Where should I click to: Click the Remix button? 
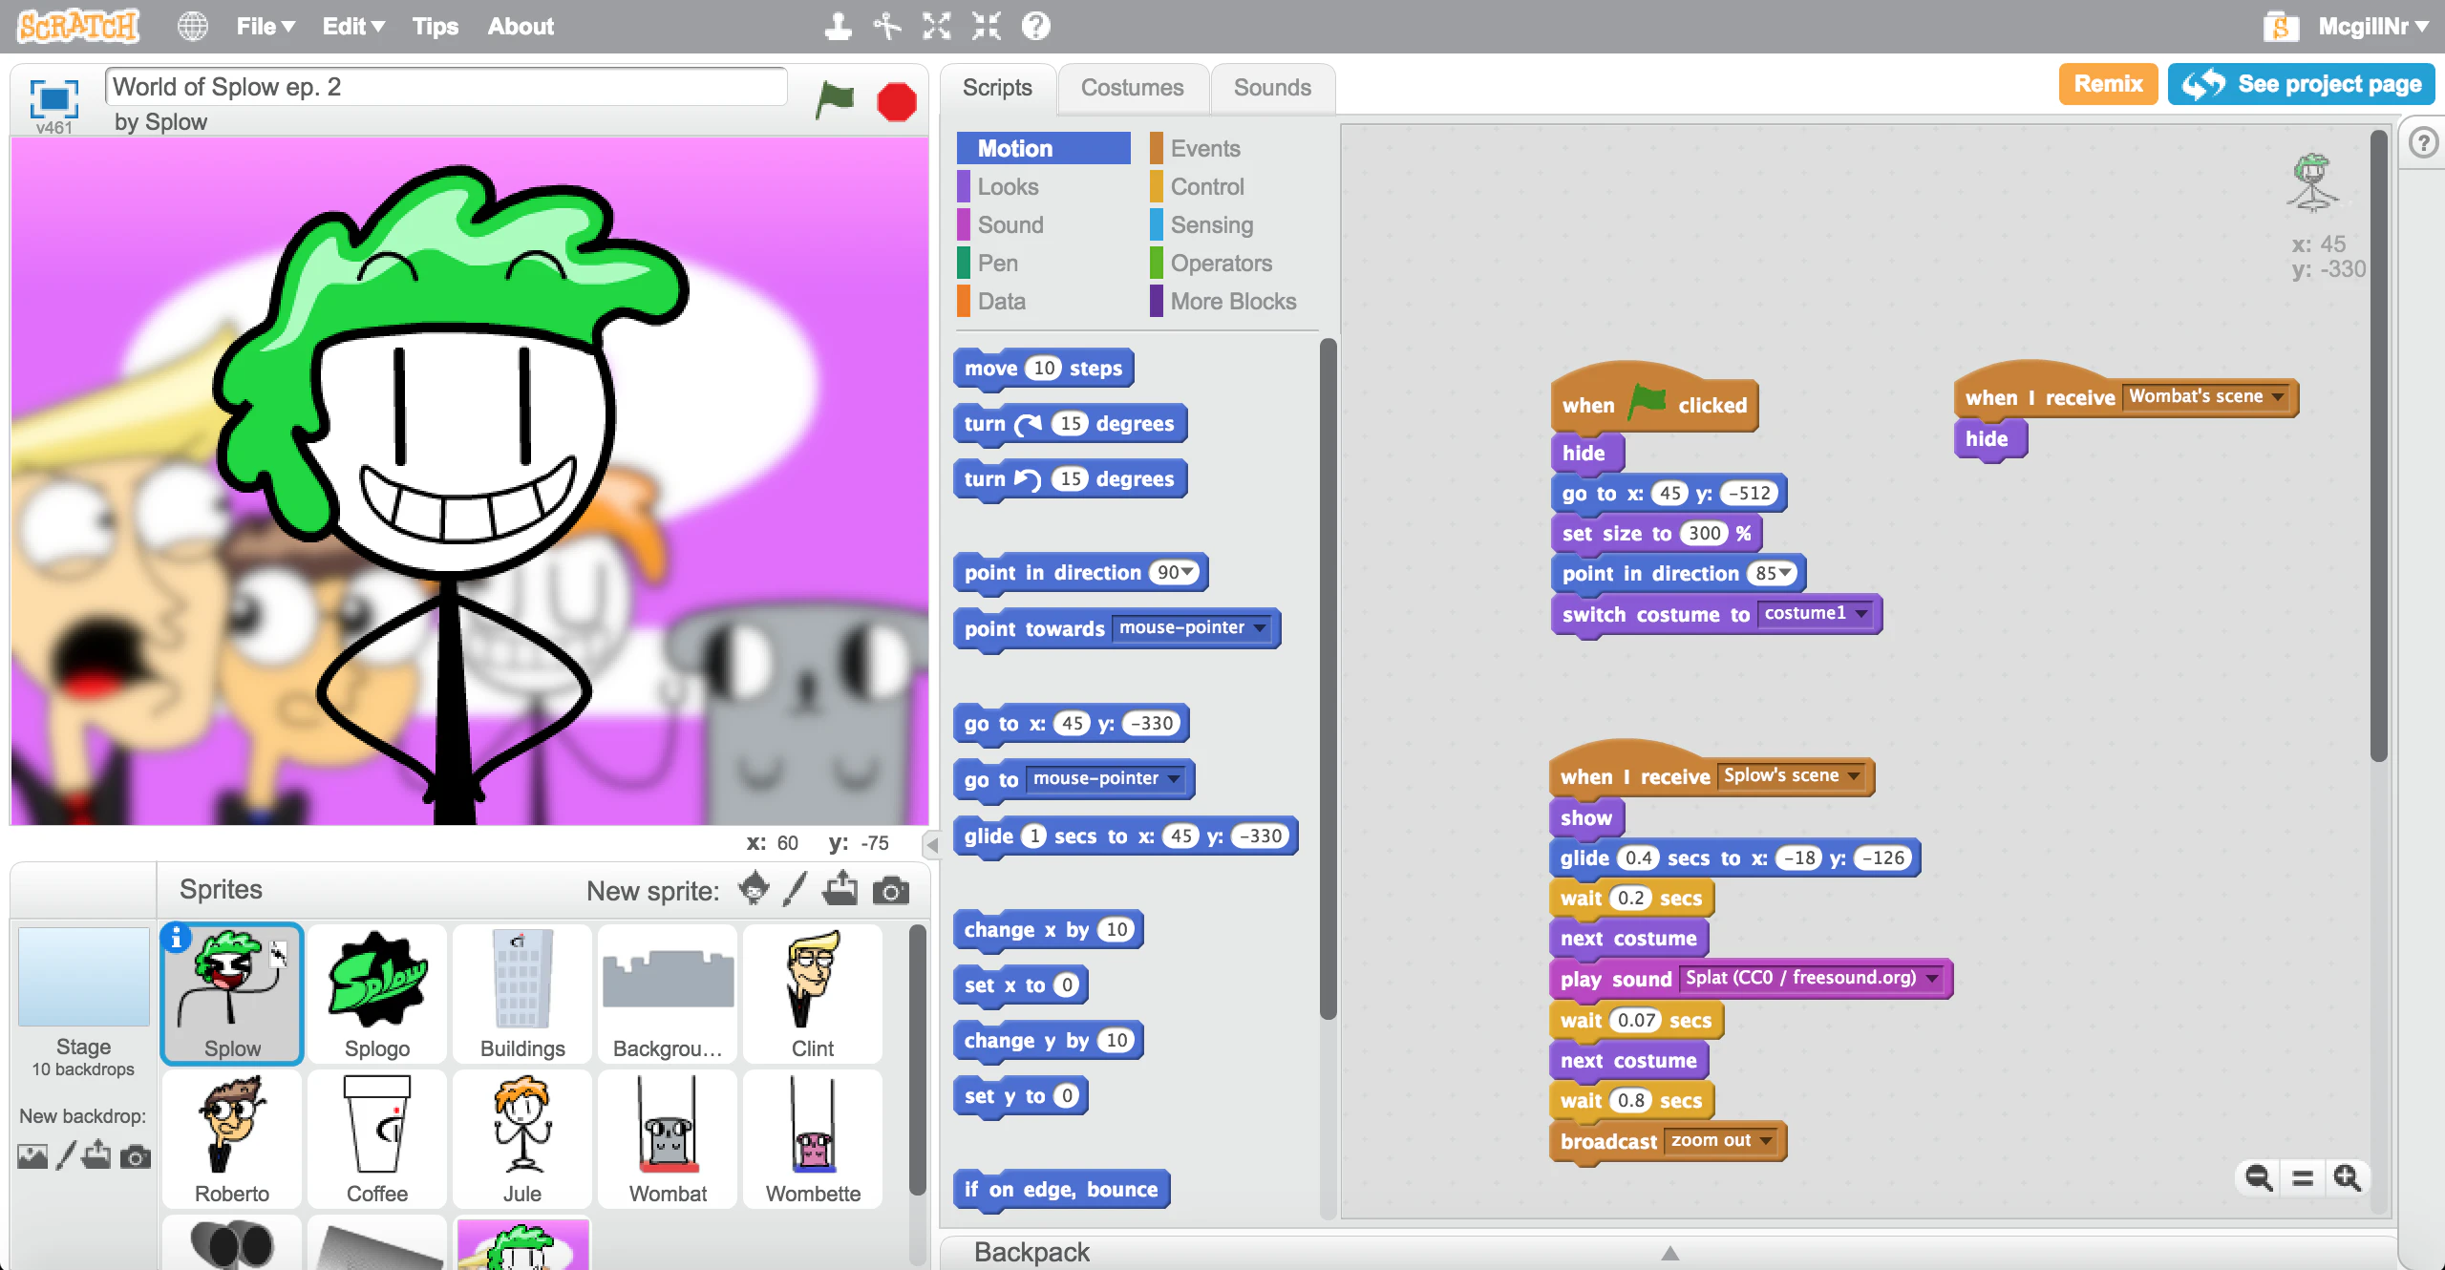[x=2107, y=84]
